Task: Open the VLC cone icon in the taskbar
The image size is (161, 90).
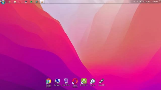Action: tap(42, 2)
